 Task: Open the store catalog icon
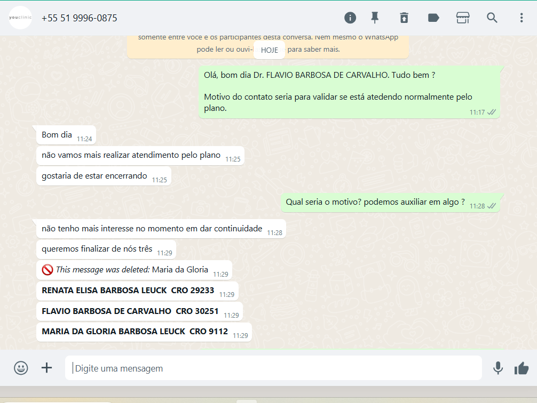(463, 18)
